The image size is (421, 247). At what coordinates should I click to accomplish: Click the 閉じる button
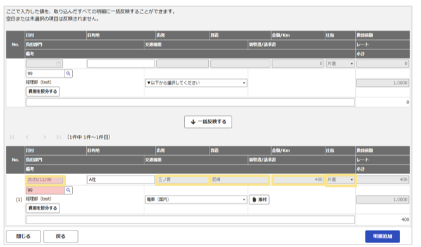coord(23,236)
